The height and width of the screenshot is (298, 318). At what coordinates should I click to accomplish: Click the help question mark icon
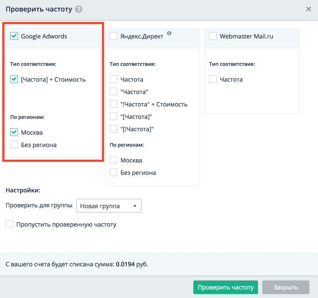(x=79, y=9)
